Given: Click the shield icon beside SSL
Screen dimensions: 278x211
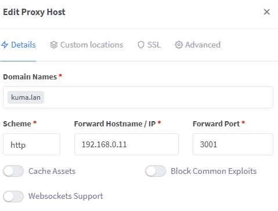Looking at the screenshot, I should point(141,45).
